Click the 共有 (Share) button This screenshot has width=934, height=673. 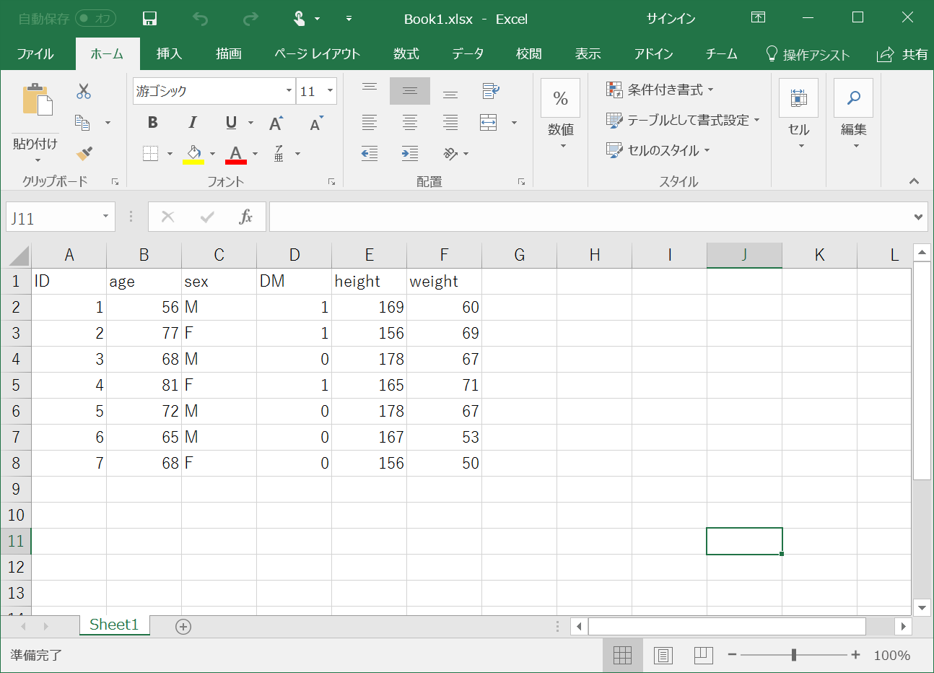903,54
